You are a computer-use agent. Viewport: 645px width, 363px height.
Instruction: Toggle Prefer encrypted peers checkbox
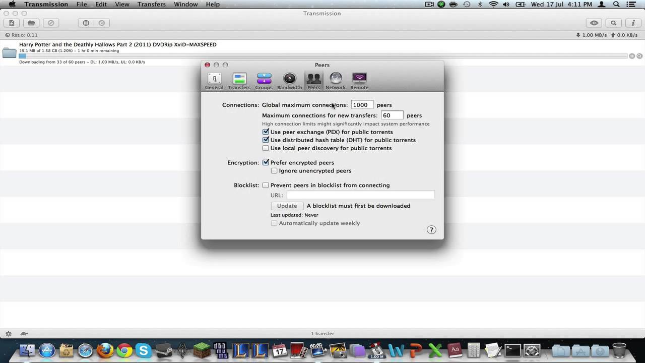266,162
